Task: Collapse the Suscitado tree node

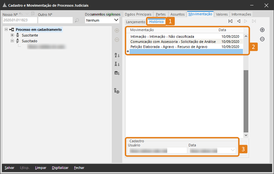Action: [12, 41]
